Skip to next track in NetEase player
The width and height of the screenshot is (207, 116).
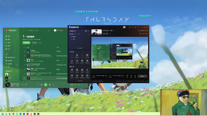(50, 85)
